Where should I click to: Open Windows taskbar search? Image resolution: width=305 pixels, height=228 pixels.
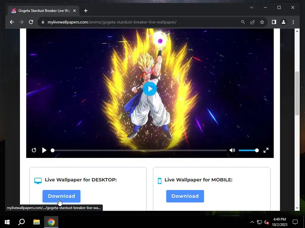(21, 222)
